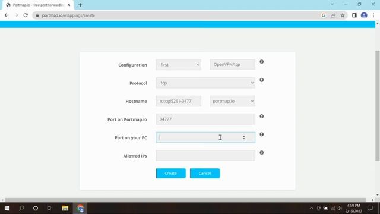Open Task View on taskbar
380x214 pixels.
click(x=50, y=208)
